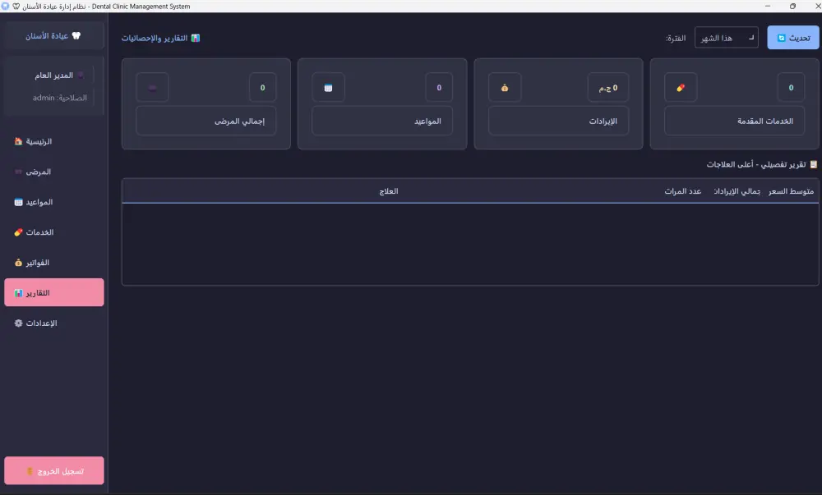The height and width of the screenshot is (495, 822).
Task: Click the app icon in the title bar
Action: [5, 7]
